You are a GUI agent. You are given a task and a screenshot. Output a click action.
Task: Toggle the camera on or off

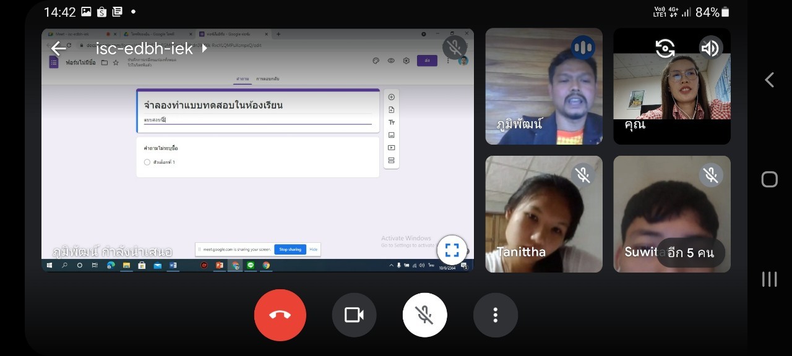(x=354, y=315)
